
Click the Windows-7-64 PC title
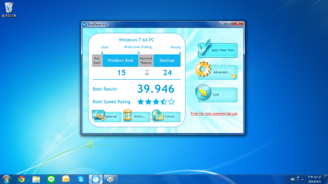136,40
